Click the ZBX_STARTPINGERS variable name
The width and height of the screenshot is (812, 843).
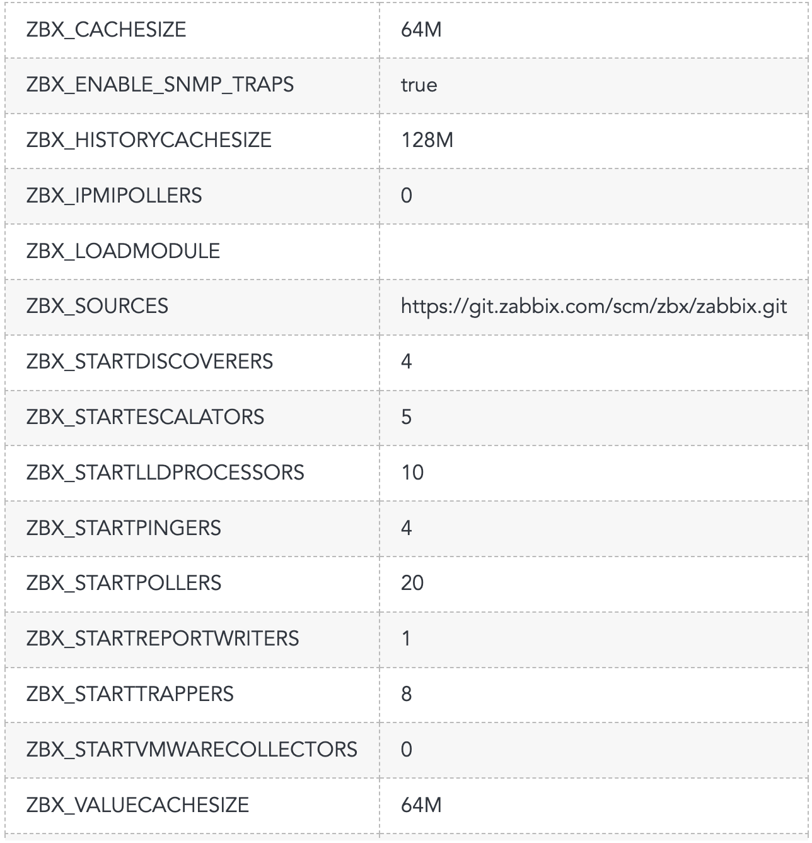tap(124, 528)
